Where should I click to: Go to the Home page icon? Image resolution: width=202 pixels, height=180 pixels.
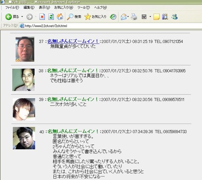click(x=60, y=17)
